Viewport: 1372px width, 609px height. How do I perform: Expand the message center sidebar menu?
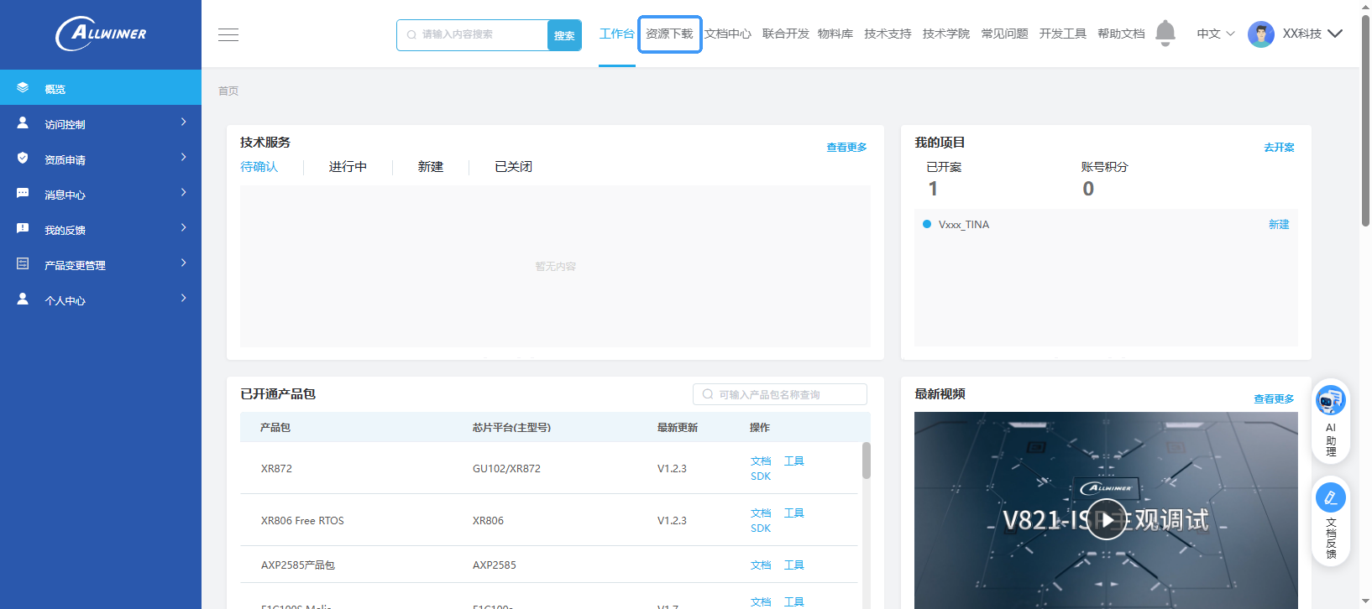click(101, 194)
